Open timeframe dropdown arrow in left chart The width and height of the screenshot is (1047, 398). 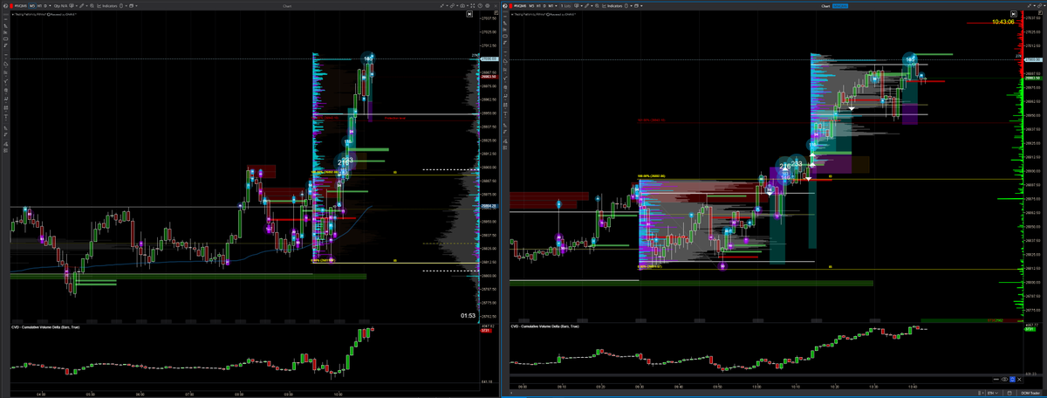(x=51, y=5)
